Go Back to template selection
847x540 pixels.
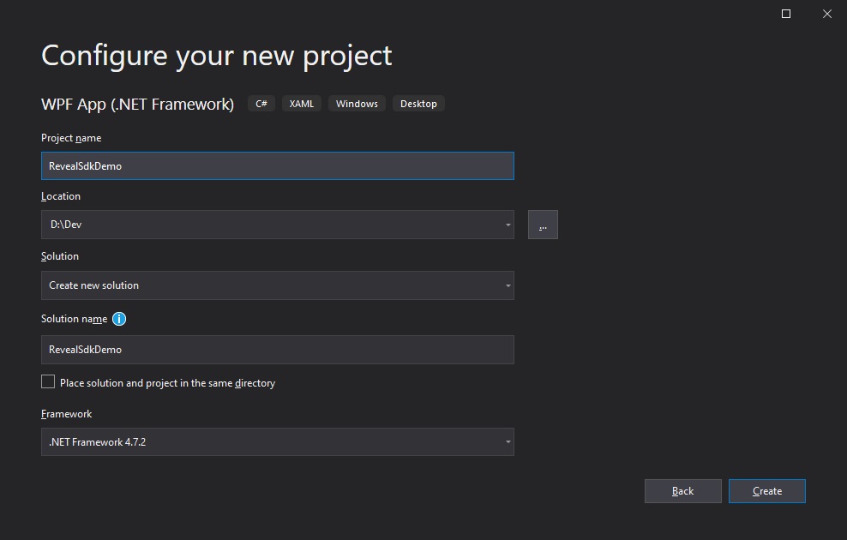click(682, 491)
